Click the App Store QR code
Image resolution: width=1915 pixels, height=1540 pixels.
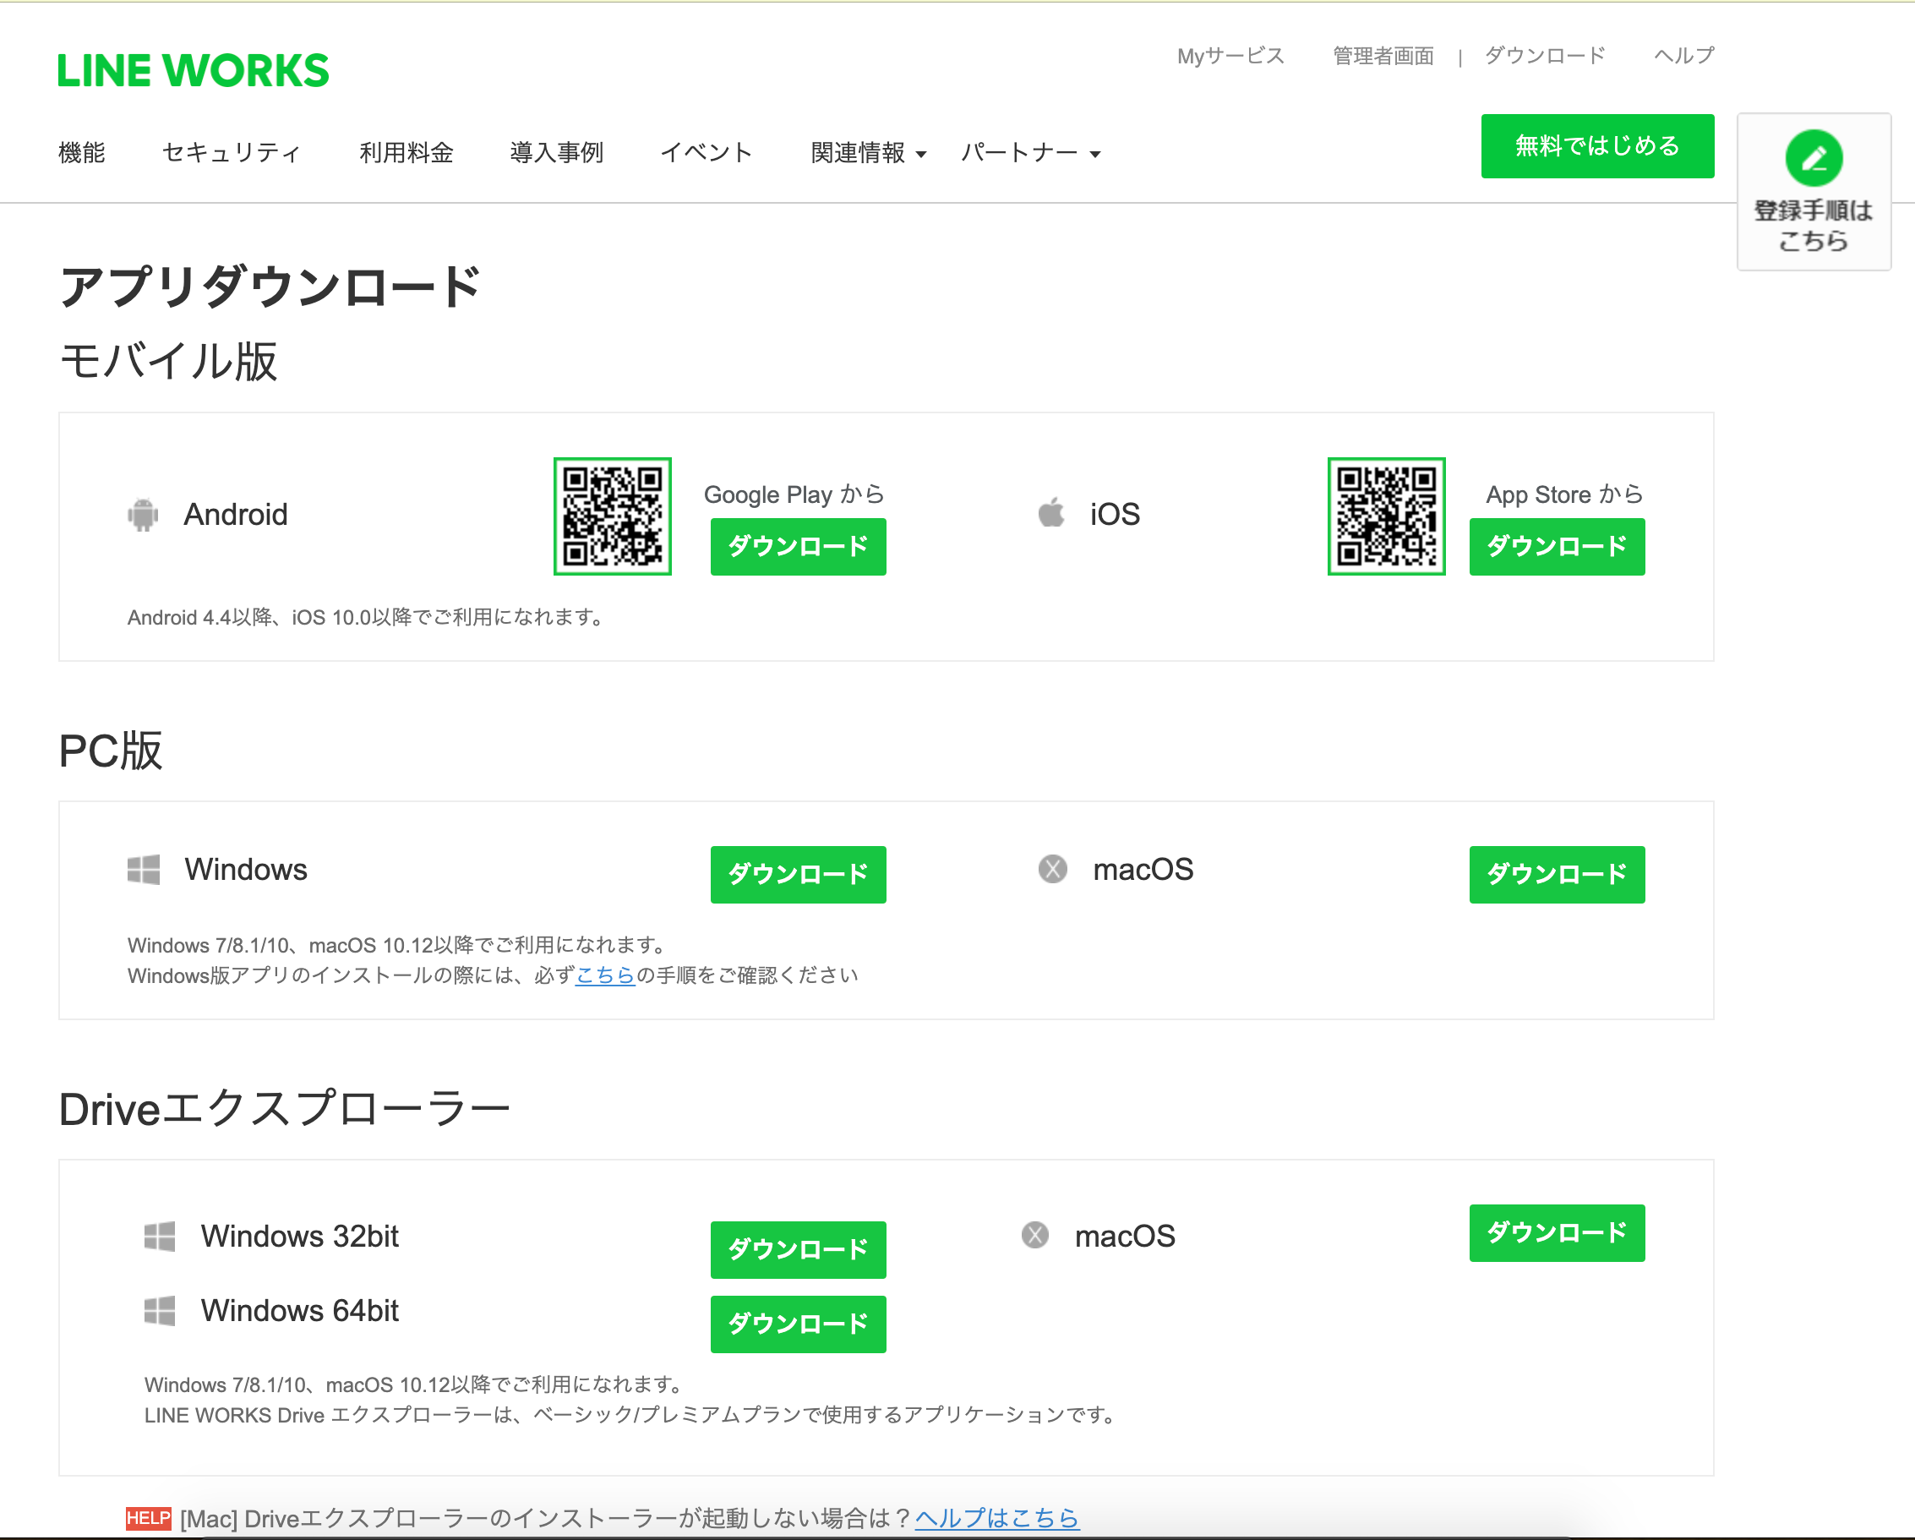point(1387,516)
